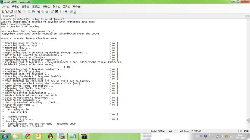Click the SecureCRT taskbar button
The image size is (250, 140).
pos(61,136)
